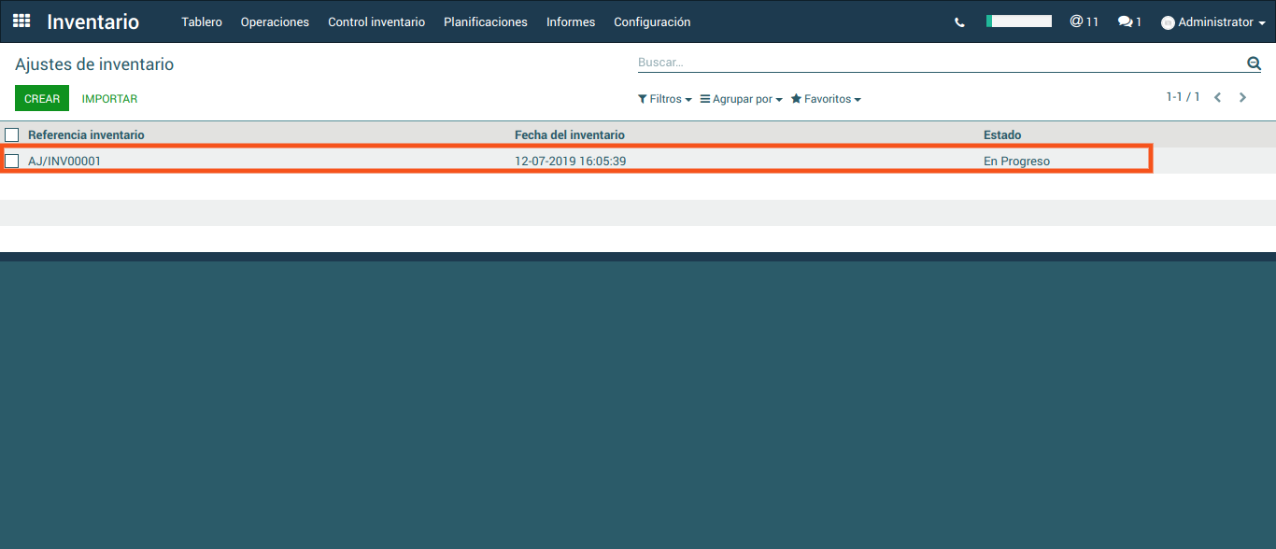
Task: Check the AJ/INV00001 row checkbox
Action: 12,161
